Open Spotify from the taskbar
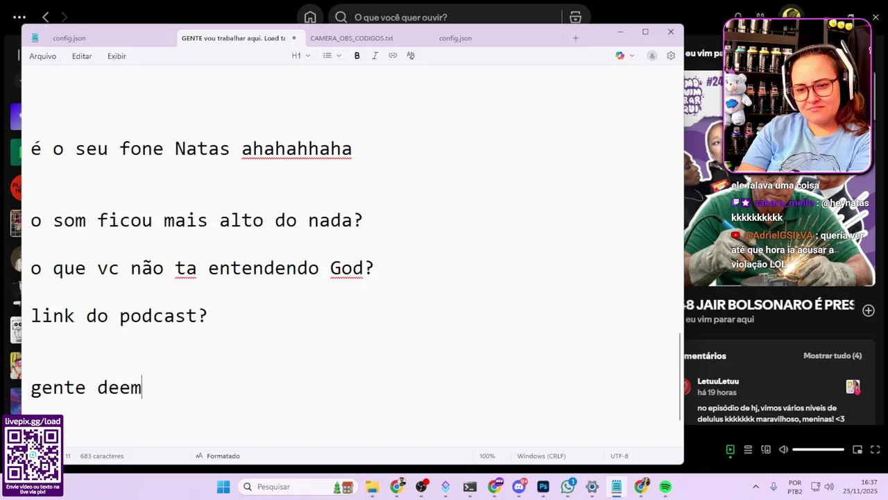This screenshot has height=500, width=888. pyautogui.click(x=665, y=487)
